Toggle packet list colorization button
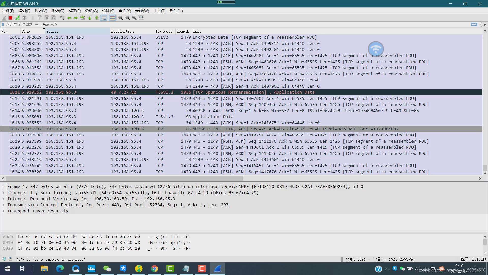Viewport: 488px width, 275px height. click(x=112, y=18)
